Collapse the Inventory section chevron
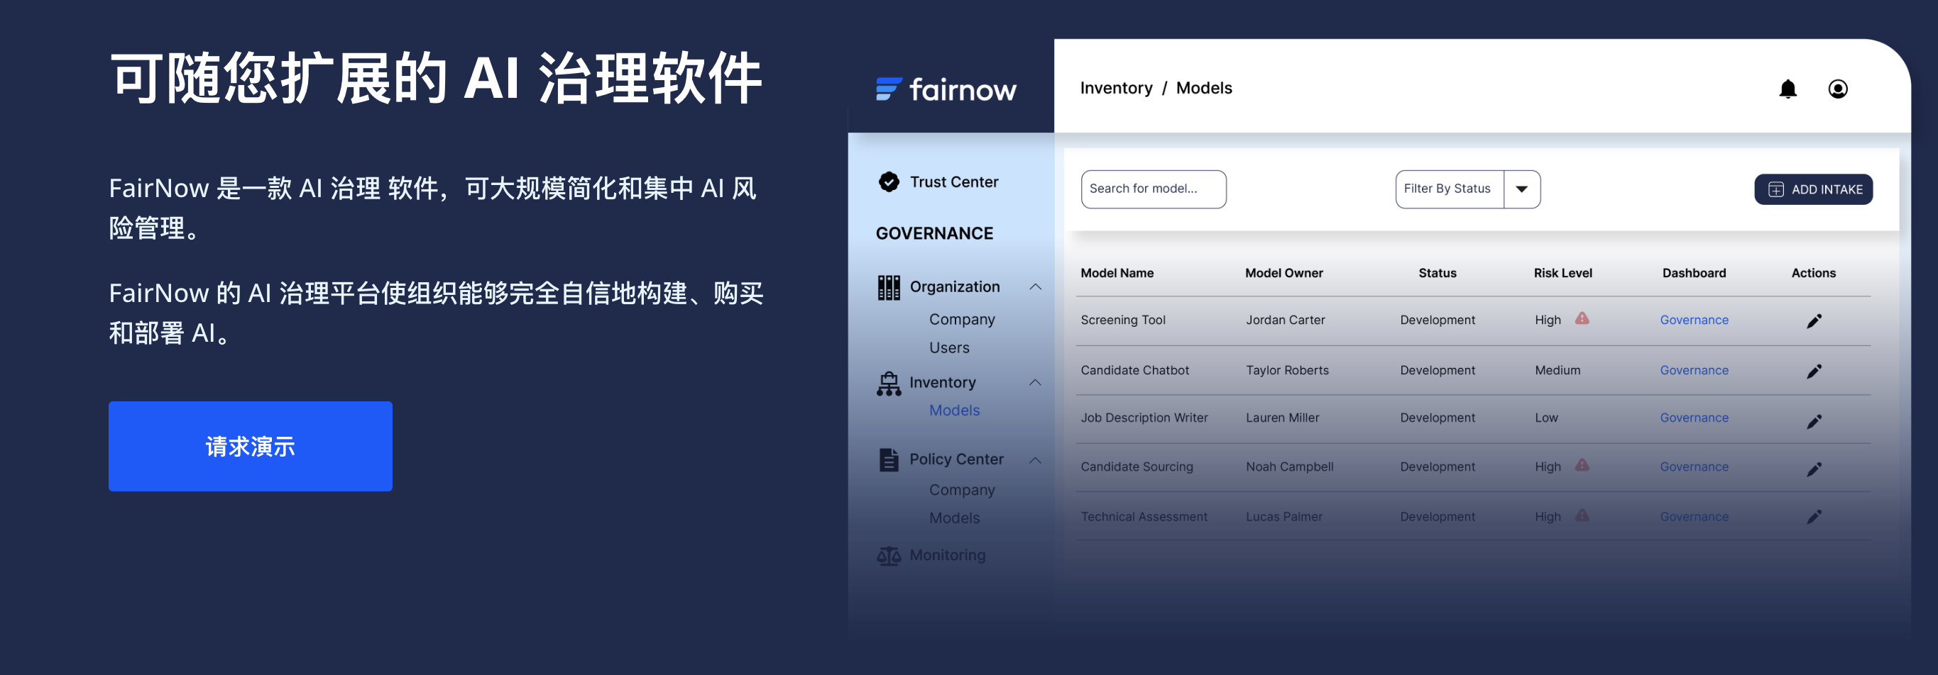 click(x=1035, y=383)
